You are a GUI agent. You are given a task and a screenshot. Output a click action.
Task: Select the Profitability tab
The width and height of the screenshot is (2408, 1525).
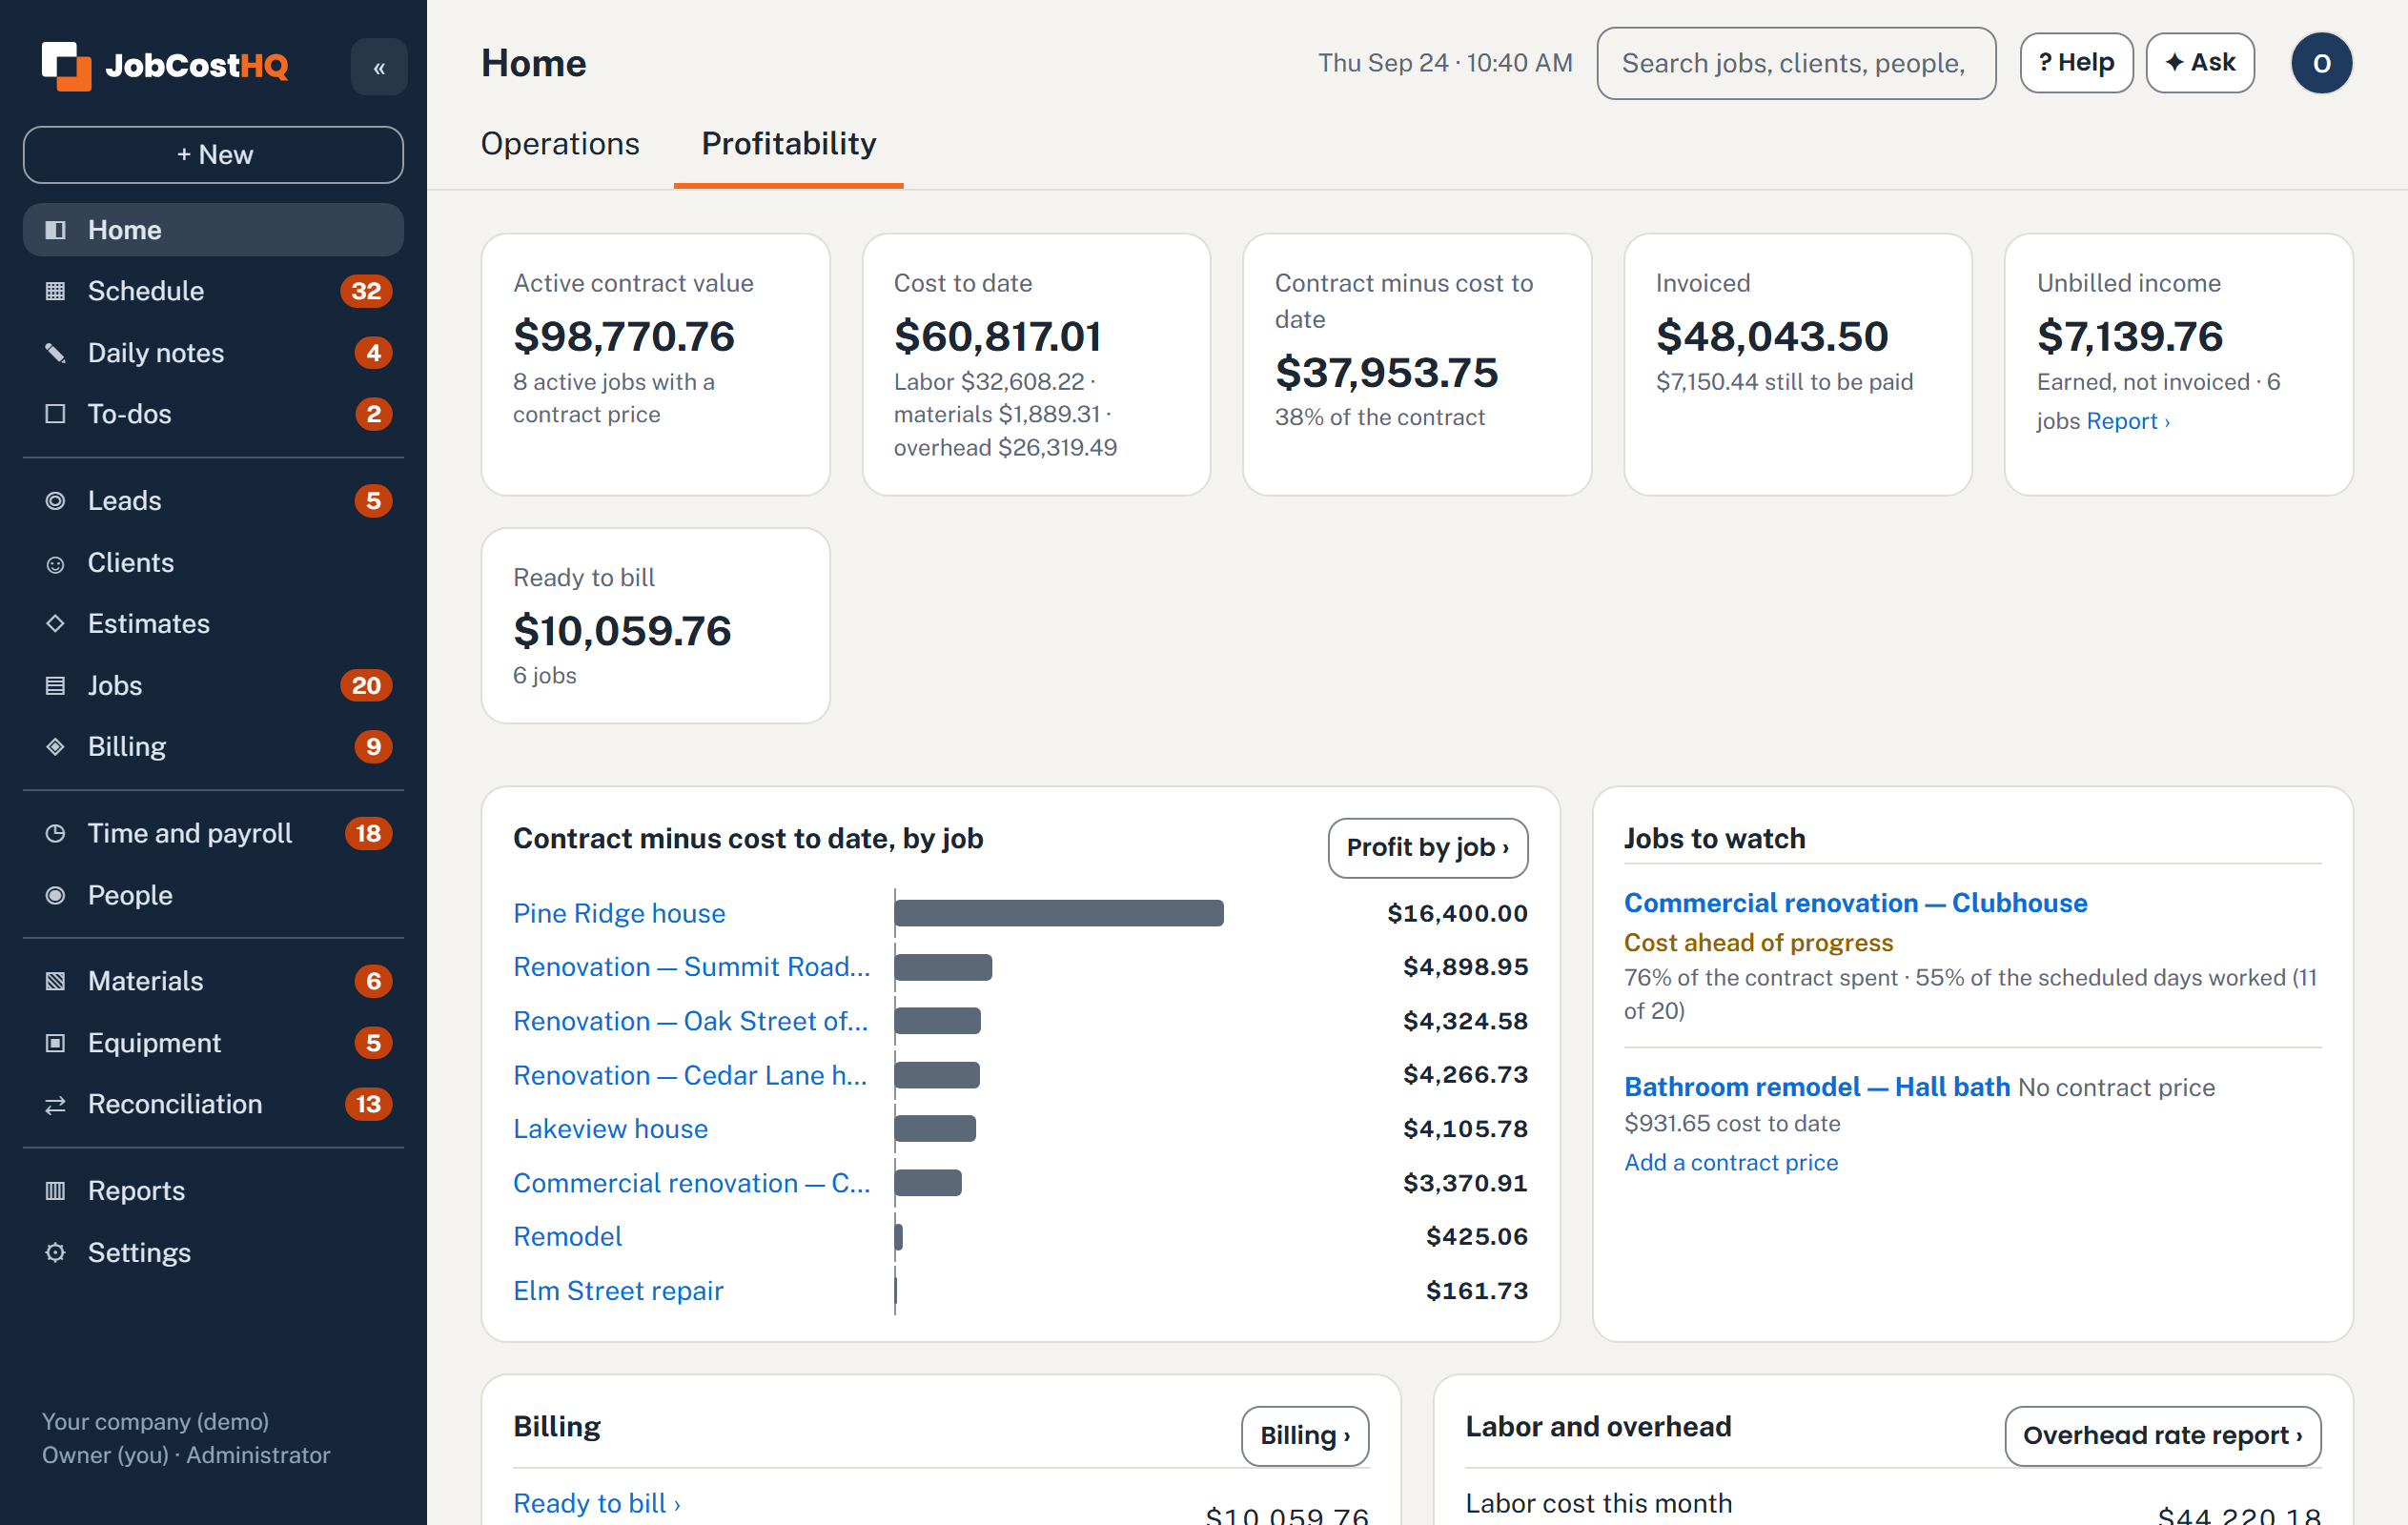click(789, 143)
